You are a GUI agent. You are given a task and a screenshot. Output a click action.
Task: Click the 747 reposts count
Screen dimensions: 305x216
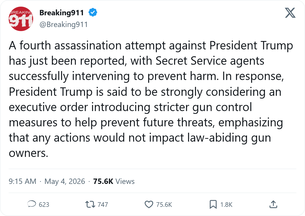103,205
